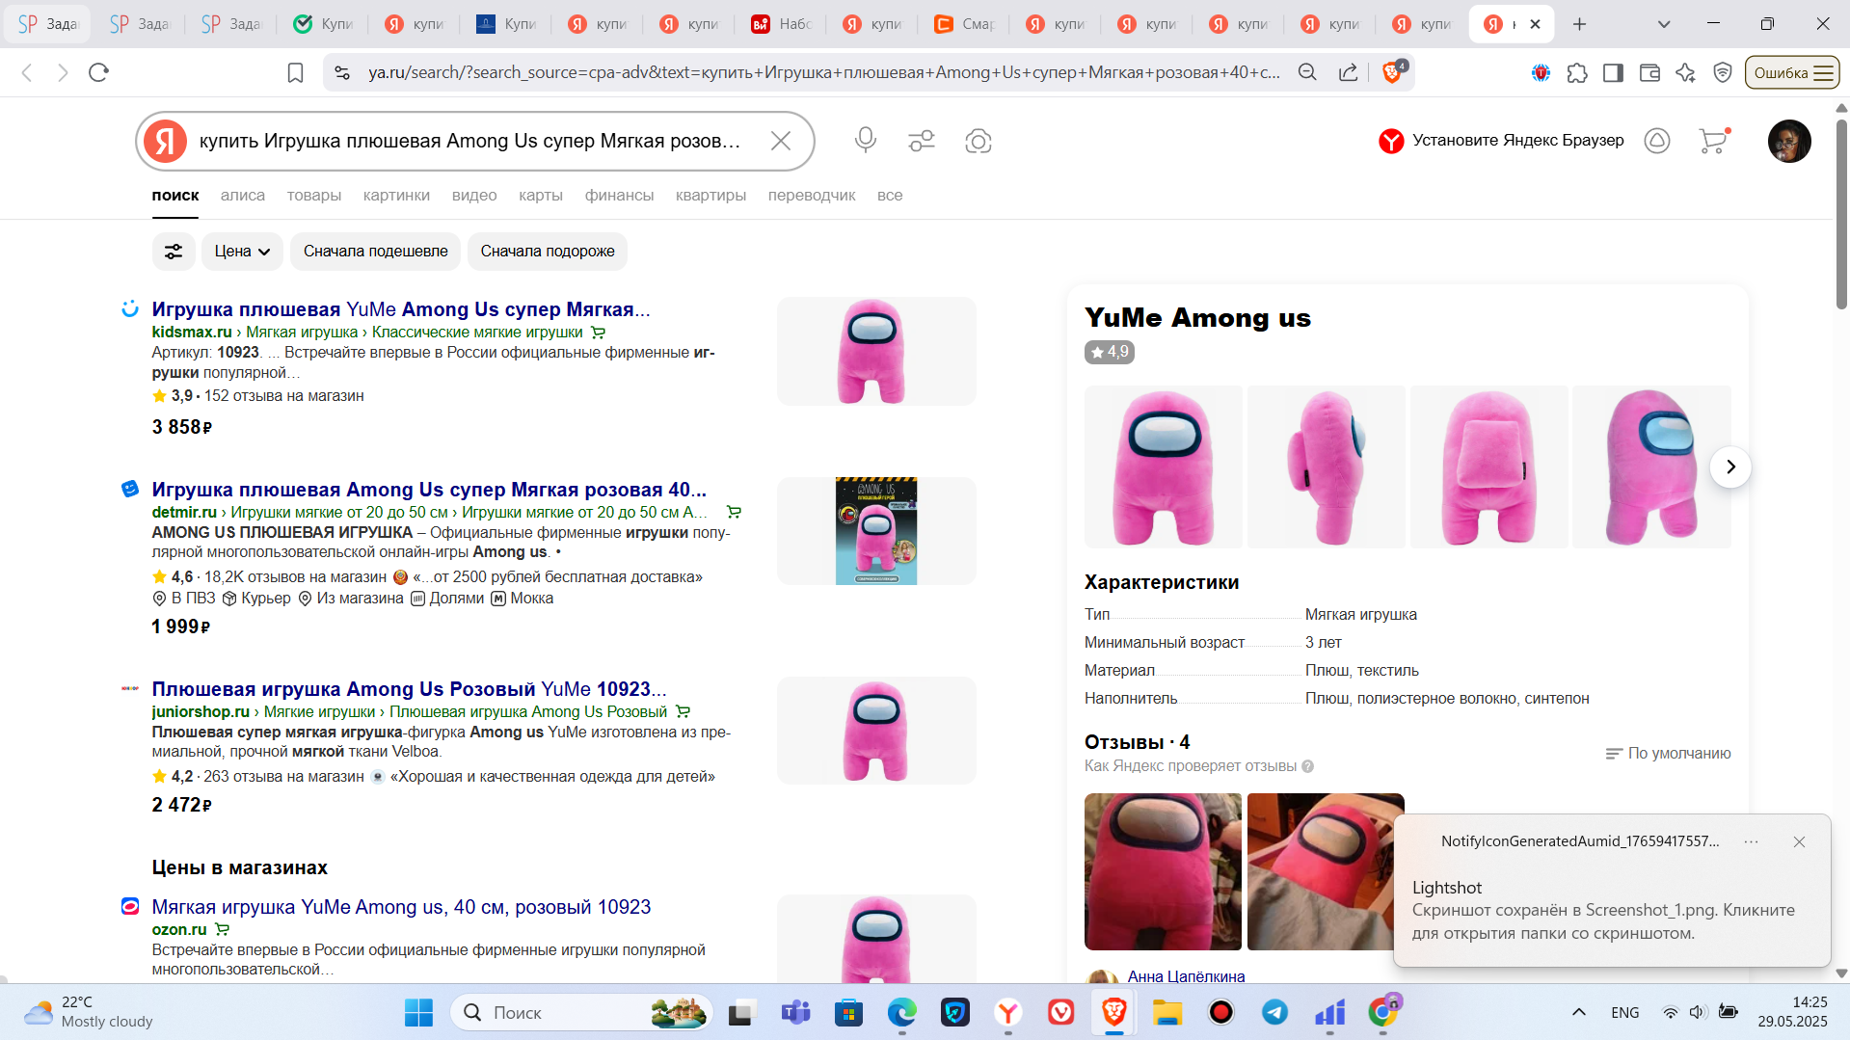Open the user profile avatar
The width and height of the screenshot is (1850, 1040).
(1789, 141)
